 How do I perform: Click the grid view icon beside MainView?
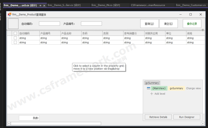[148, 88]
